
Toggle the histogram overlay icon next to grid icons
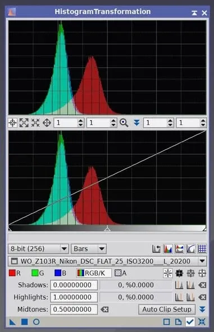tap(179, 249)
